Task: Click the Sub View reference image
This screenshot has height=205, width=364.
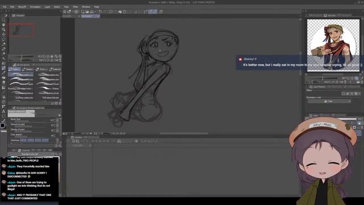Action: [x=333, y=45]
